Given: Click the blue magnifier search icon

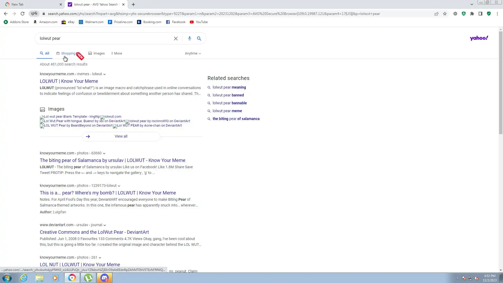Looking at the screenshot, I should click(x=199, y=39).
